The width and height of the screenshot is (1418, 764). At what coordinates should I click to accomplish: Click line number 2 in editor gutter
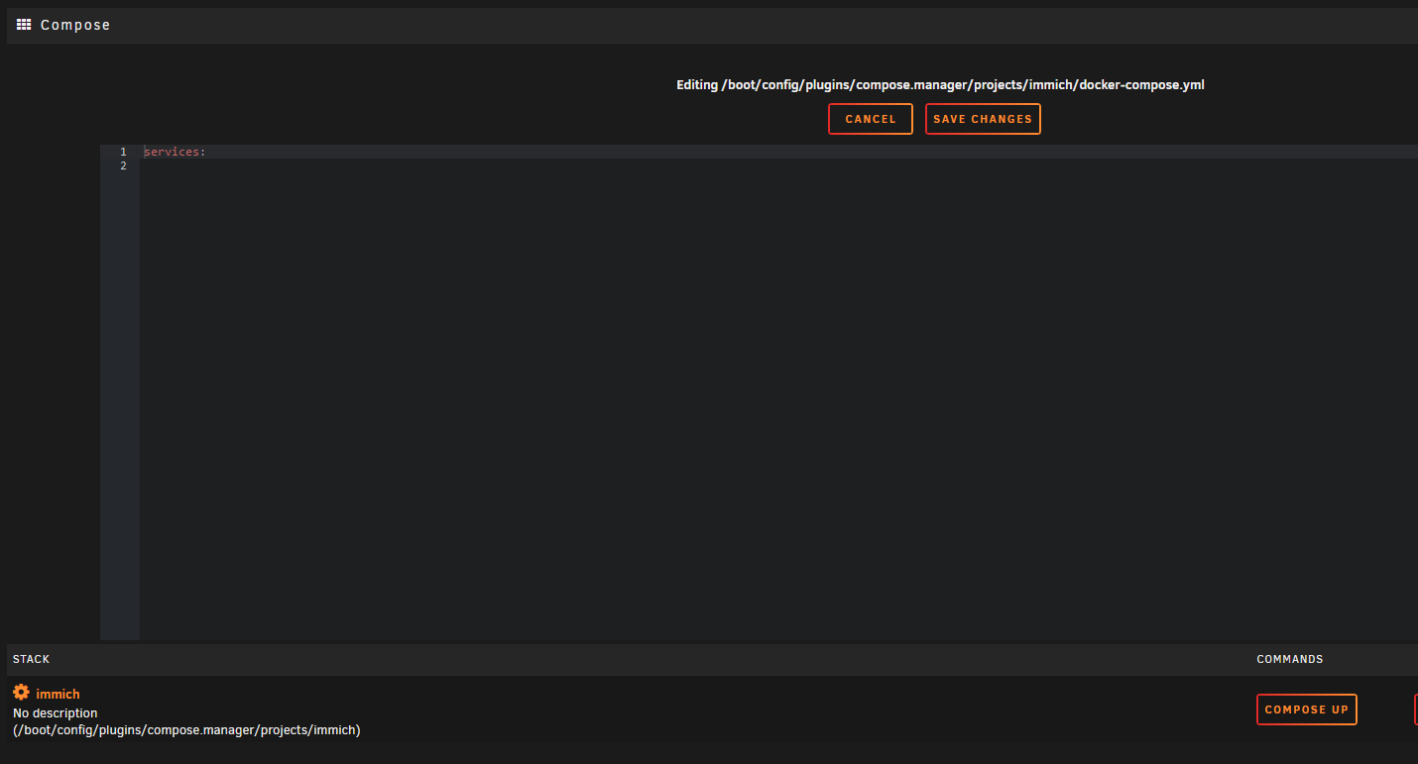pyautogui.click(x=123, y=166)
